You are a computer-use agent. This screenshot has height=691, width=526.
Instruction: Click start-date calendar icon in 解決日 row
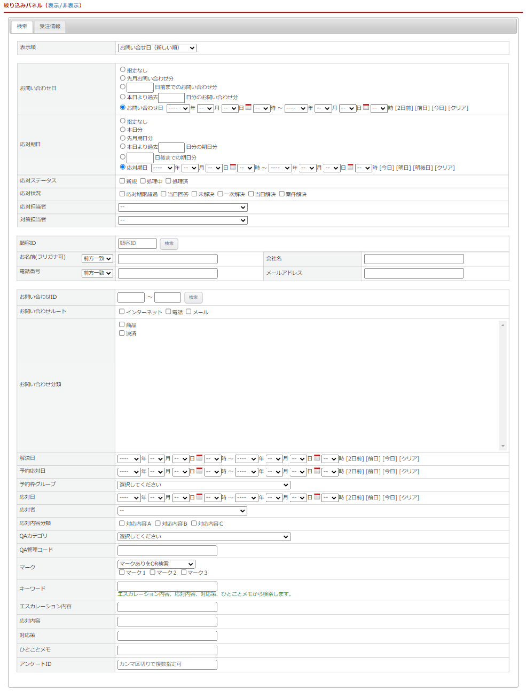(199, 458)
